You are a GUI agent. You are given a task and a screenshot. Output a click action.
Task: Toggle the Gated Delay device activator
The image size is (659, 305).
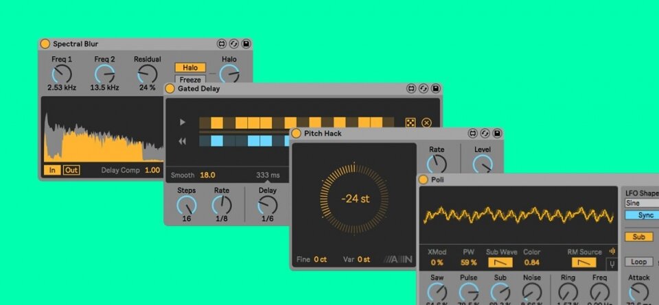(170, 88)
